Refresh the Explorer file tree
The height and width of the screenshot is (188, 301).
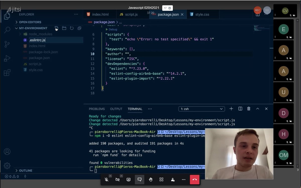[72, 28]
